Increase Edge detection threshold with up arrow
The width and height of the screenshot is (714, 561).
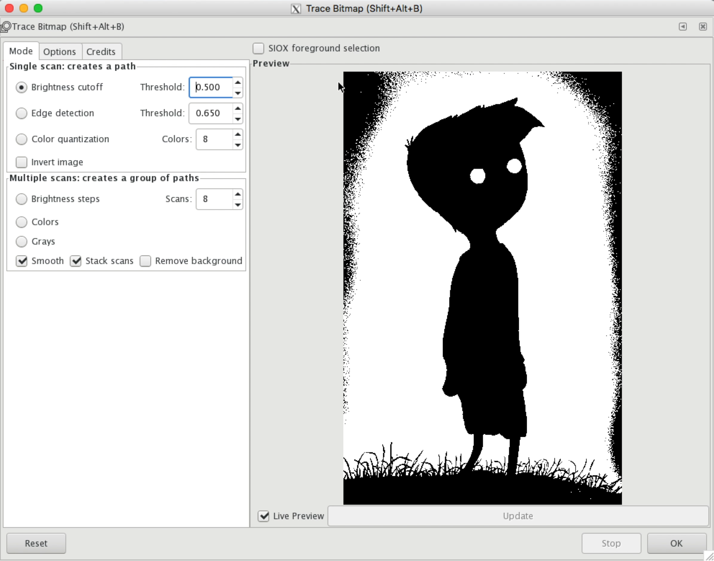pos(238,108)
